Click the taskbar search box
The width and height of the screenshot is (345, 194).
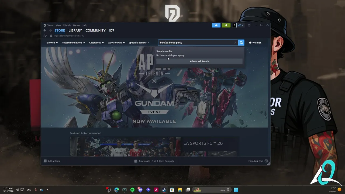click(x=212, y=190)
